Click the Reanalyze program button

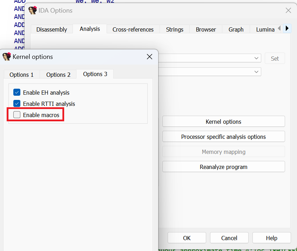223,167
